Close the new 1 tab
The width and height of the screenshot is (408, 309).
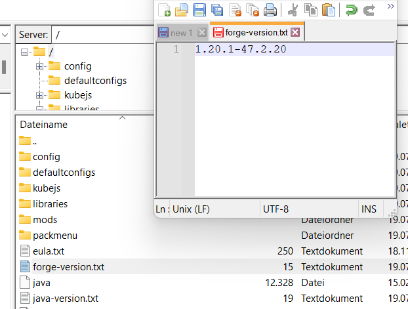pos(201,33)
